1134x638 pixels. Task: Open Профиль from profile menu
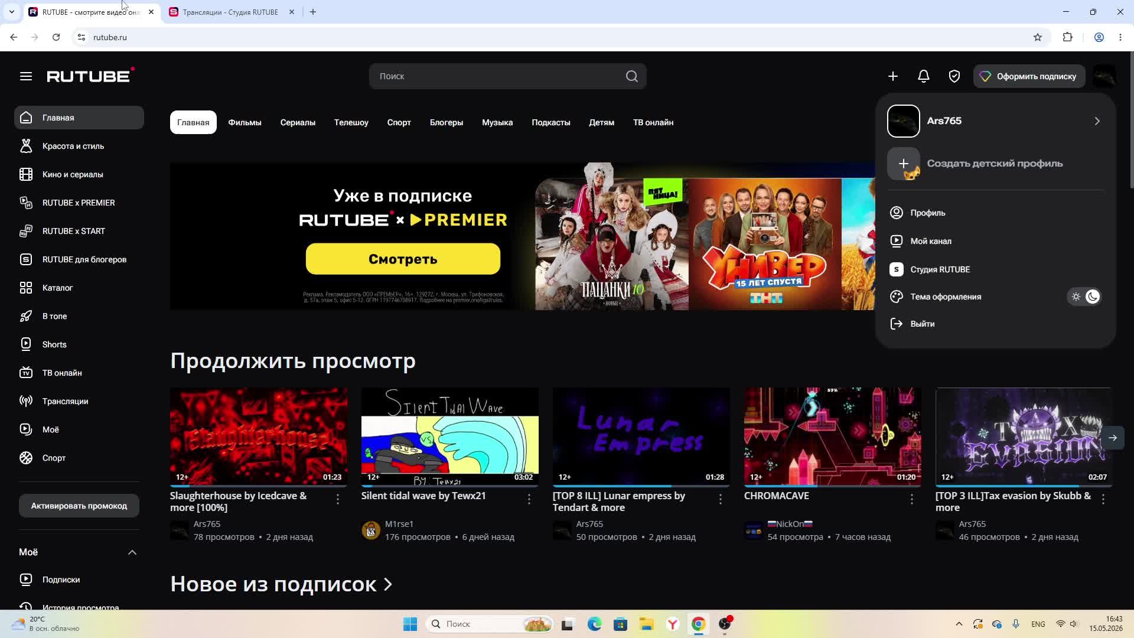point(995,213)
